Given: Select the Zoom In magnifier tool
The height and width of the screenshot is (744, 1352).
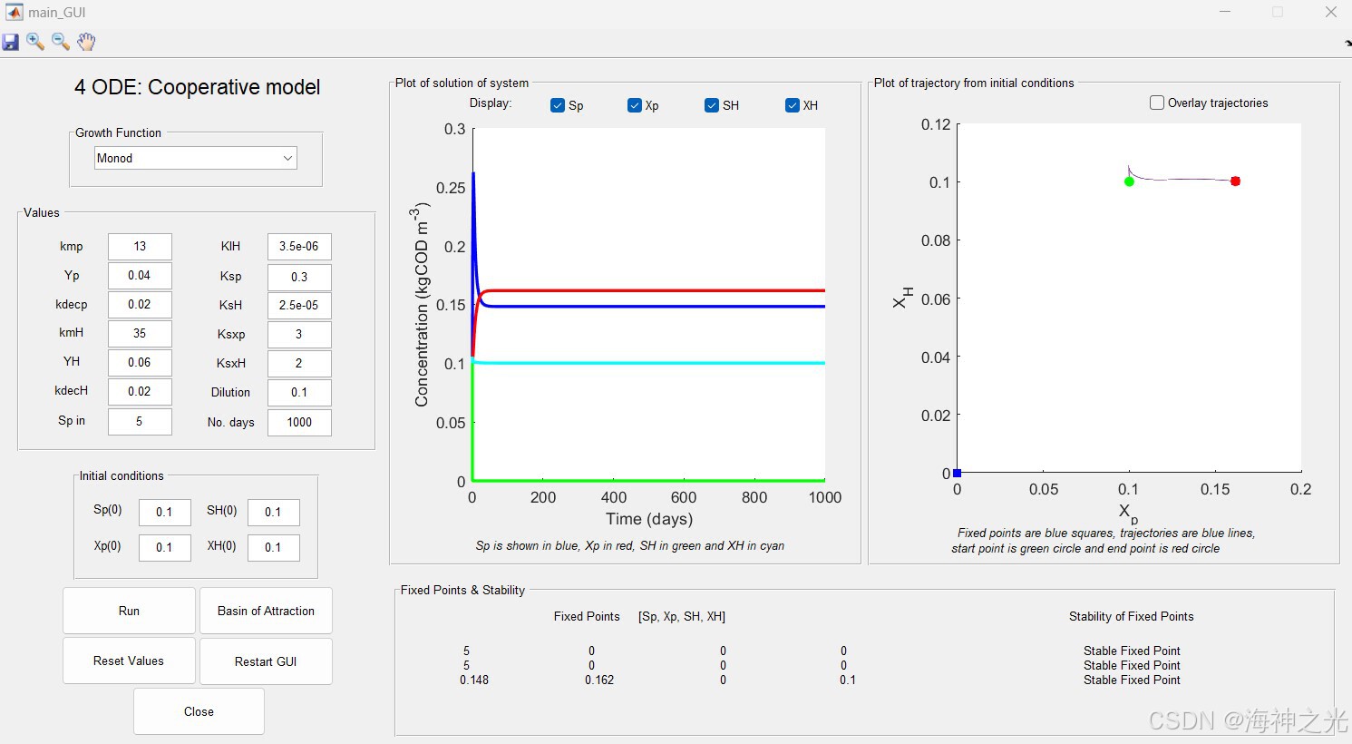Looking at the screenshot, I should 35,42.
